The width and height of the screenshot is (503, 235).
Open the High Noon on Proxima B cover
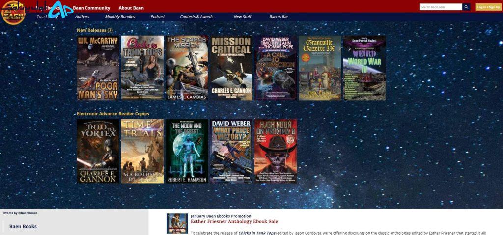point(276,151)
